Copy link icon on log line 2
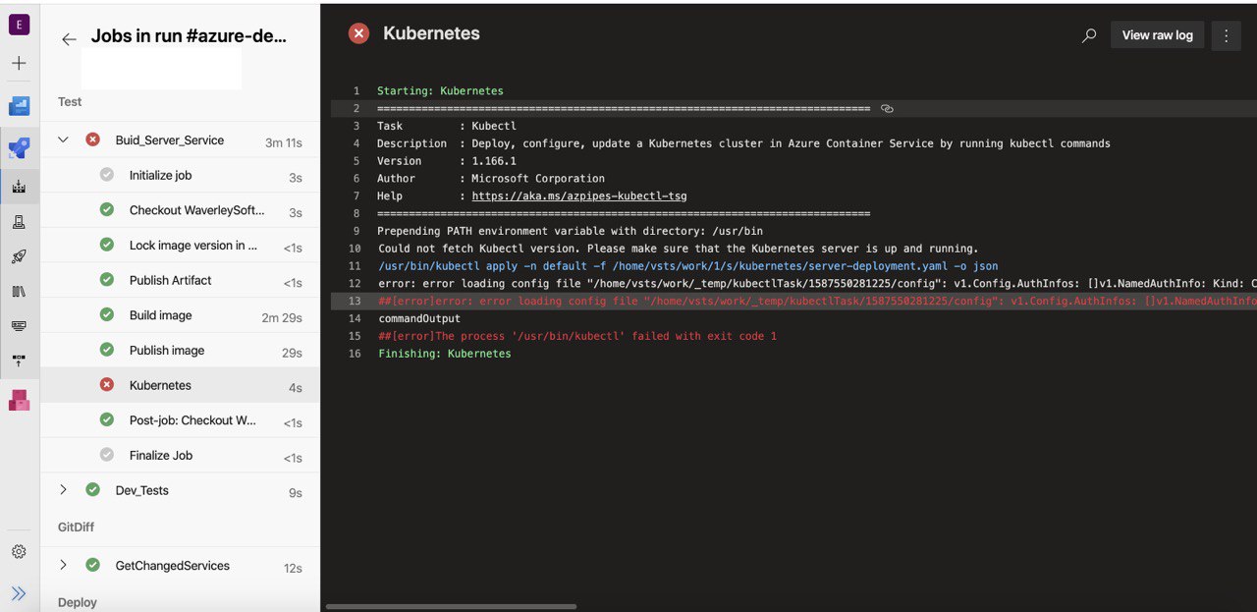 coord(887,108)
